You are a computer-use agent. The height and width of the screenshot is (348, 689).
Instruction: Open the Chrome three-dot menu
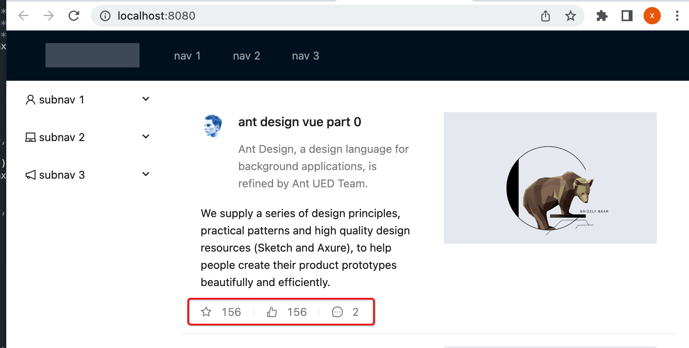[x=677, y=16]
